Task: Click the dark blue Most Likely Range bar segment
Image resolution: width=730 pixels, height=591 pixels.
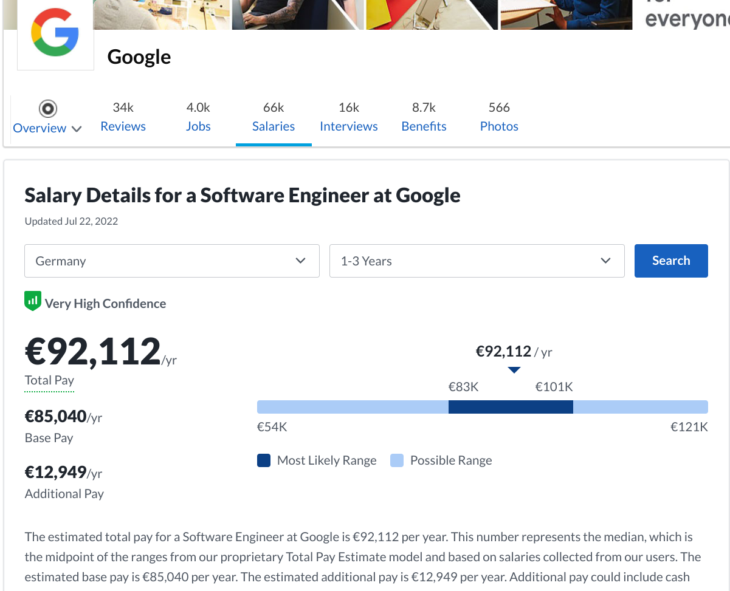Action: click(x=511, y=407)
